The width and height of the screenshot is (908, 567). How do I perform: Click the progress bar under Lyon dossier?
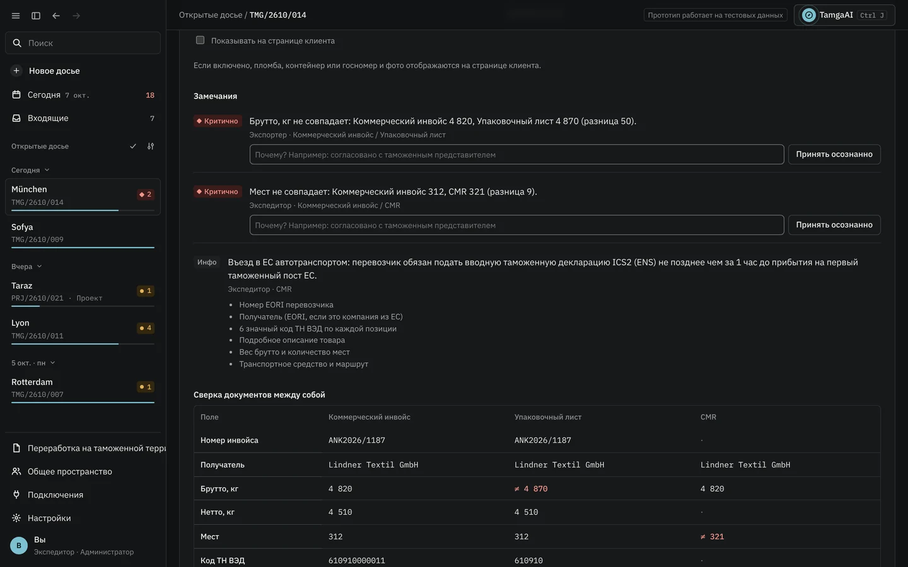pos(83,344)
